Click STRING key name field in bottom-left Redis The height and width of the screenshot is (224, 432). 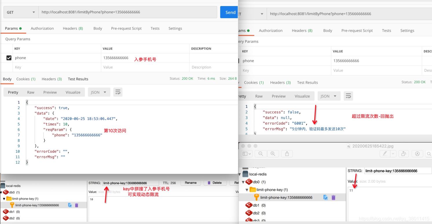(x=131, y=183)
